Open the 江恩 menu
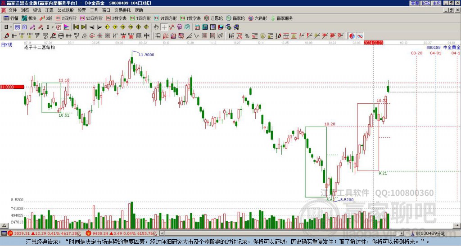The height and width of the screenshot is (246, 461). click(49, 10)
